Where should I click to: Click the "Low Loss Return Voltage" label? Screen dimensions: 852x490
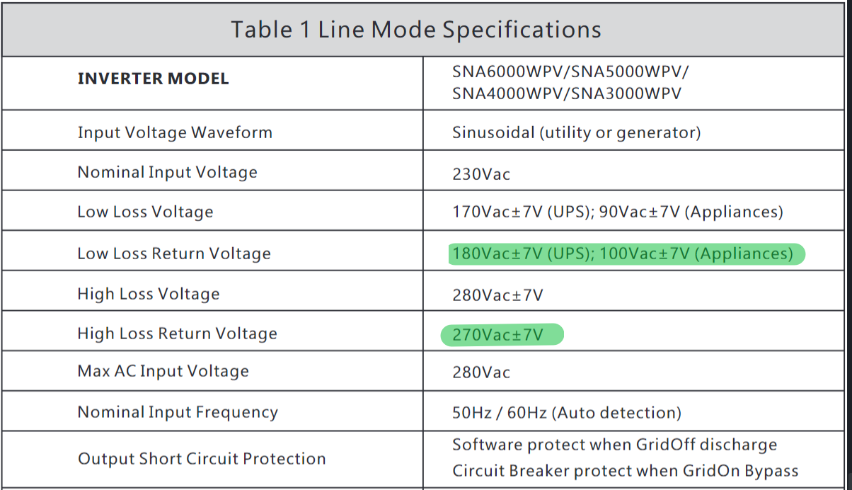174,253
